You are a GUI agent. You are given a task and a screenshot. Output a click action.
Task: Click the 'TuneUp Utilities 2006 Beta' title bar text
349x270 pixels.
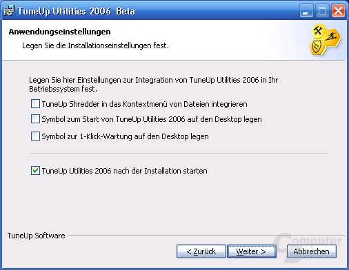(x=76, y=11)
